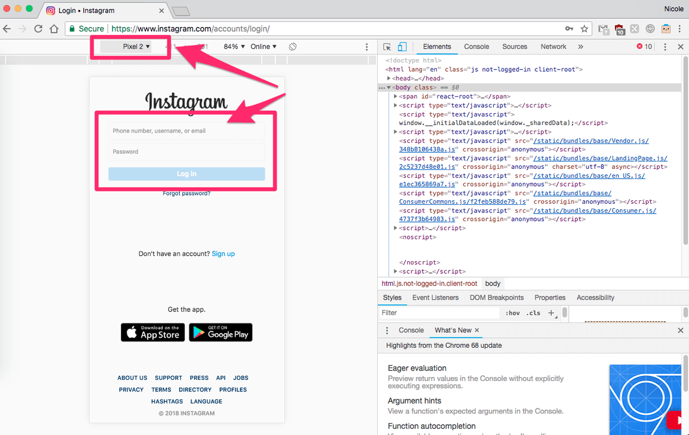Select body in the DOM breadcrumb
The width and height of the screenshot is (689, 435).
tap(493, 283)
